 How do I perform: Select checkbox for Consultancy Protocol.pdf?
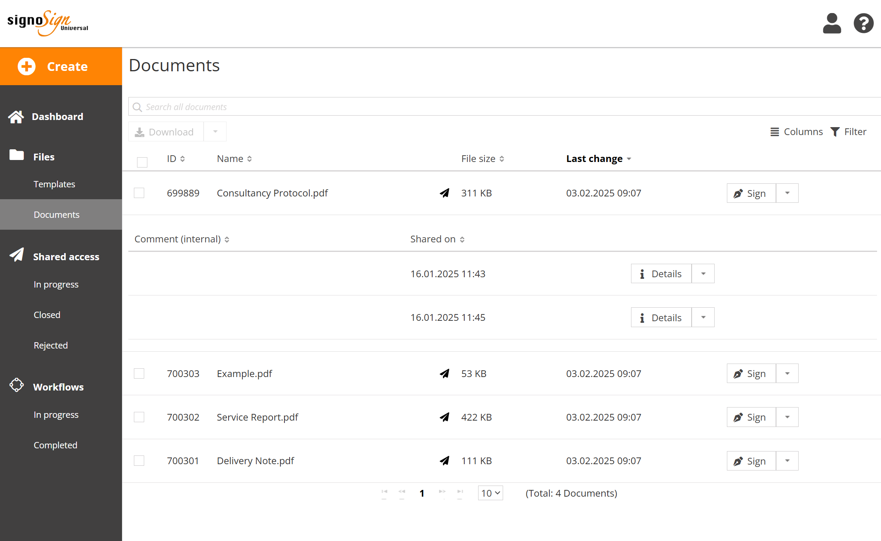tap(139, 193)
